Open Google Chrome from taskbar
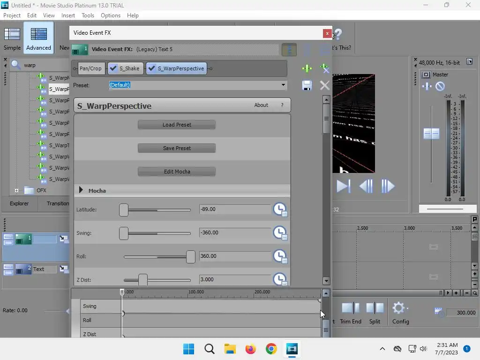Image resolution: width=480 pixels, height=360 pixels. pos(271,349)
